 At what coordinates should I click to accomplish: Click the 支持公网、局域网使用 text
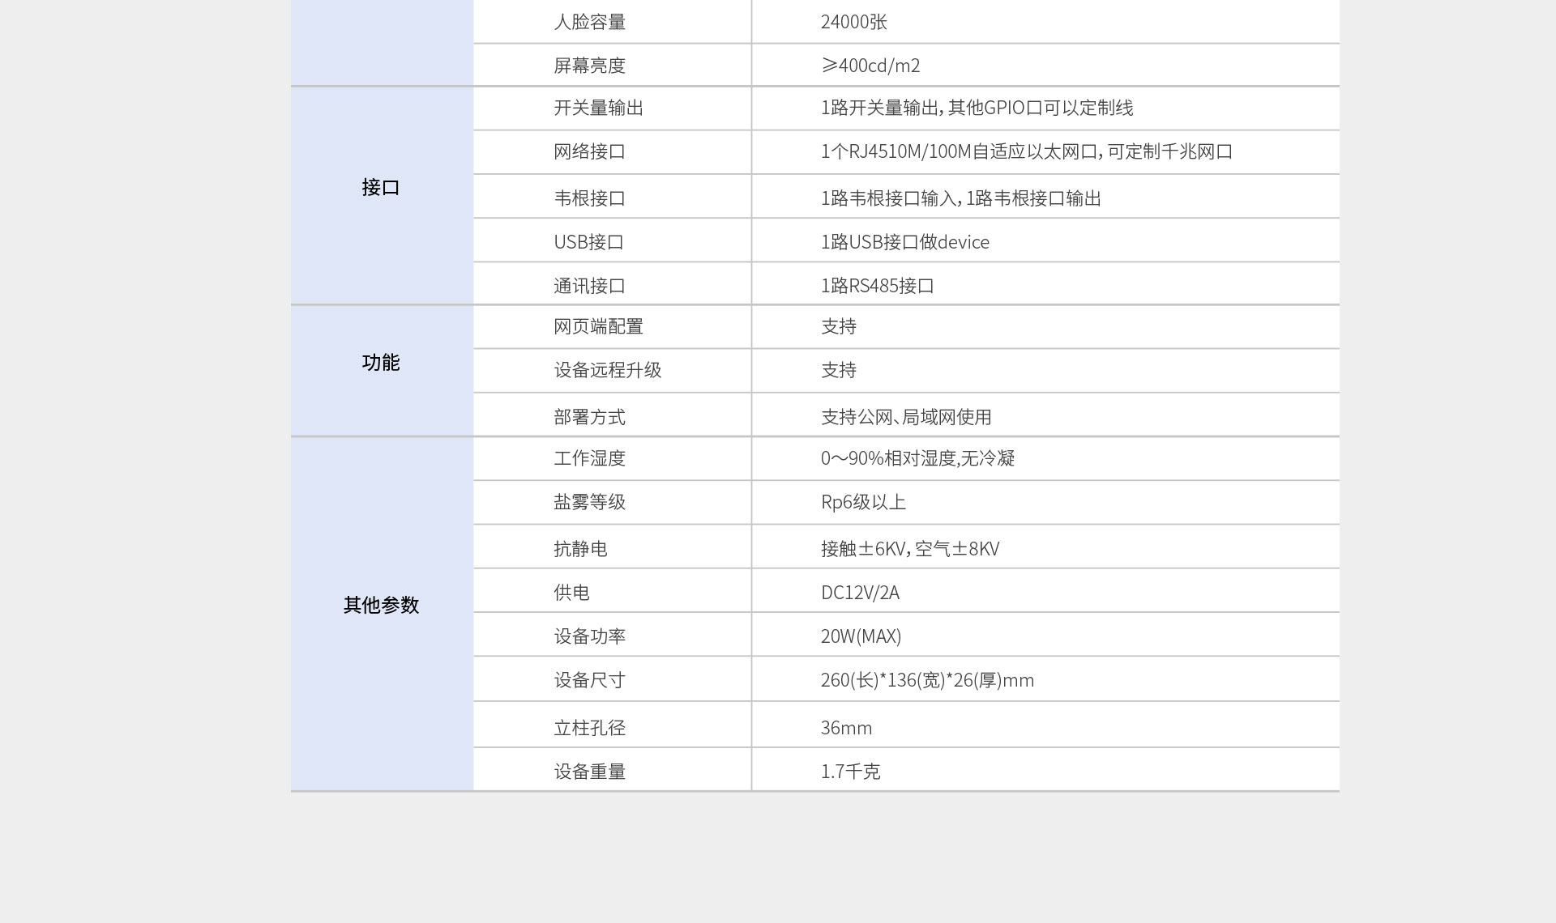click(906, 417)
